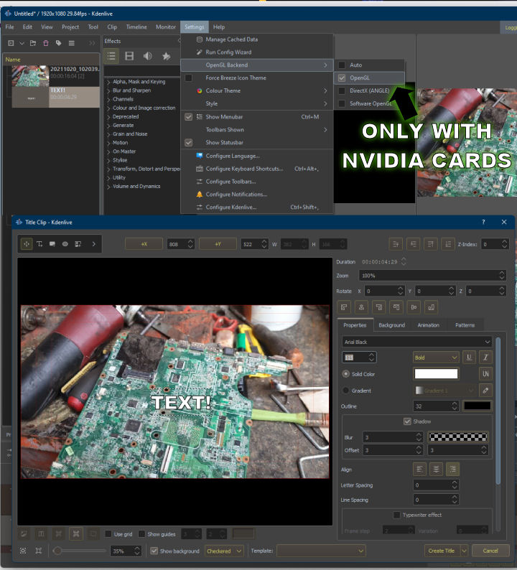Click the +Y position button
This screenshot has width=517, height=570.
[218, 244]
